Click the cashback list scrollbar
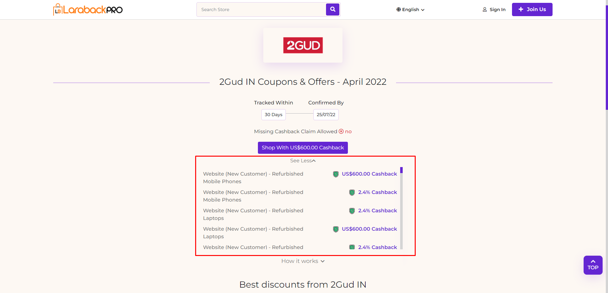The height and width of the screenshot is (293, 608). tap(401, 209)
